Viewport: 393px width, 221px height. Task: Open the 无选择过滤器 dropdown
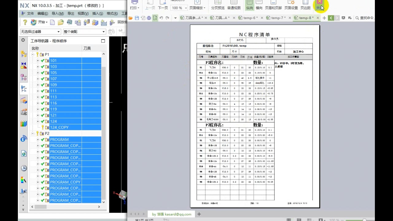(x=41, y=32)
